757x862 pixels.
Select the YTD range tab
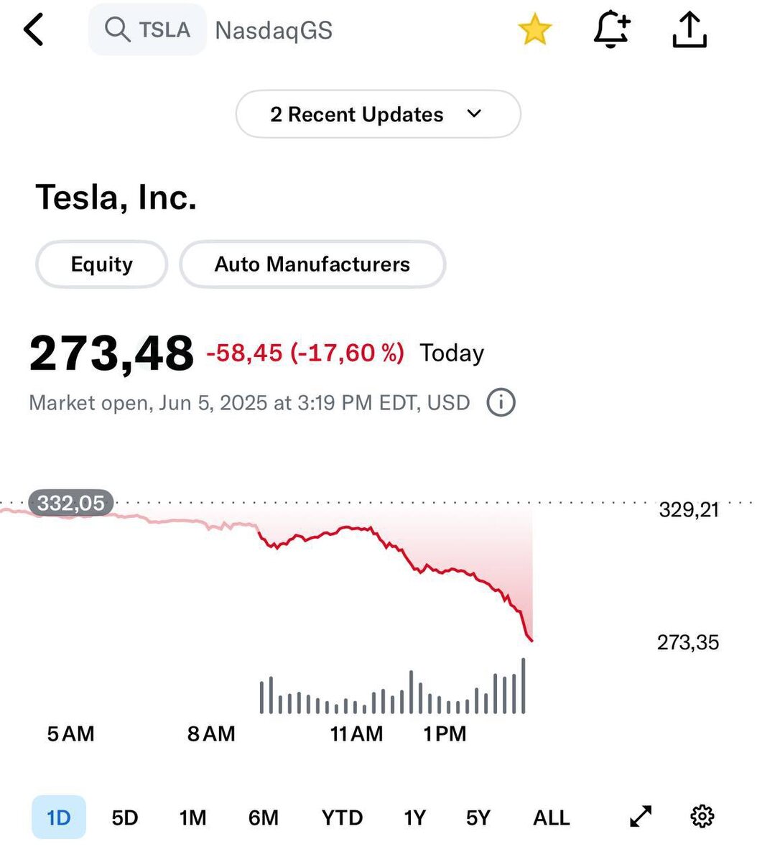click(342, 817)
